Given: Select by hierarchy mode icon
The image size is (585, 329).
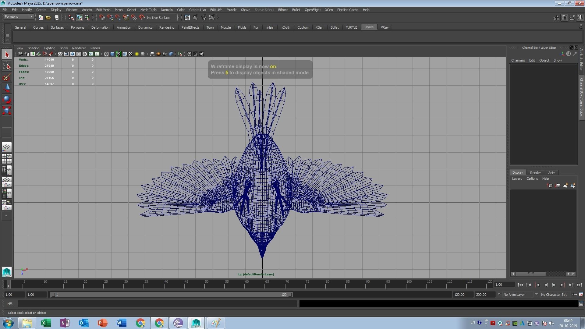Looking at the screenshot, I should pos(71,18).
